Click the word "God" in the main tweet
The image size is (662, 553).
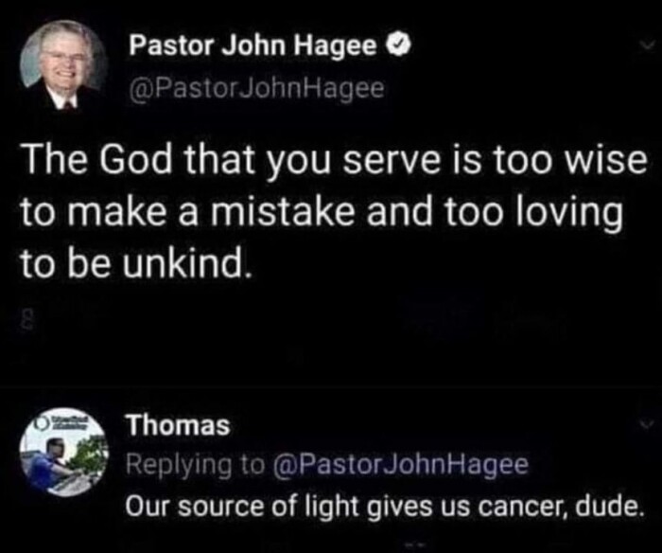[x=136, y=161]
